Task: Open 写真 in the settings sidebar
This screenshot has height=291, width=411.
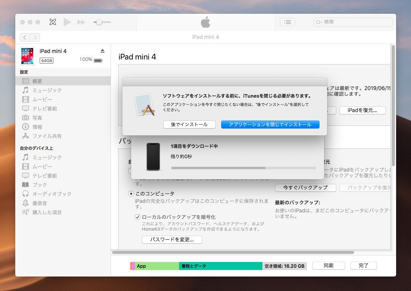Action: (37, 118)
